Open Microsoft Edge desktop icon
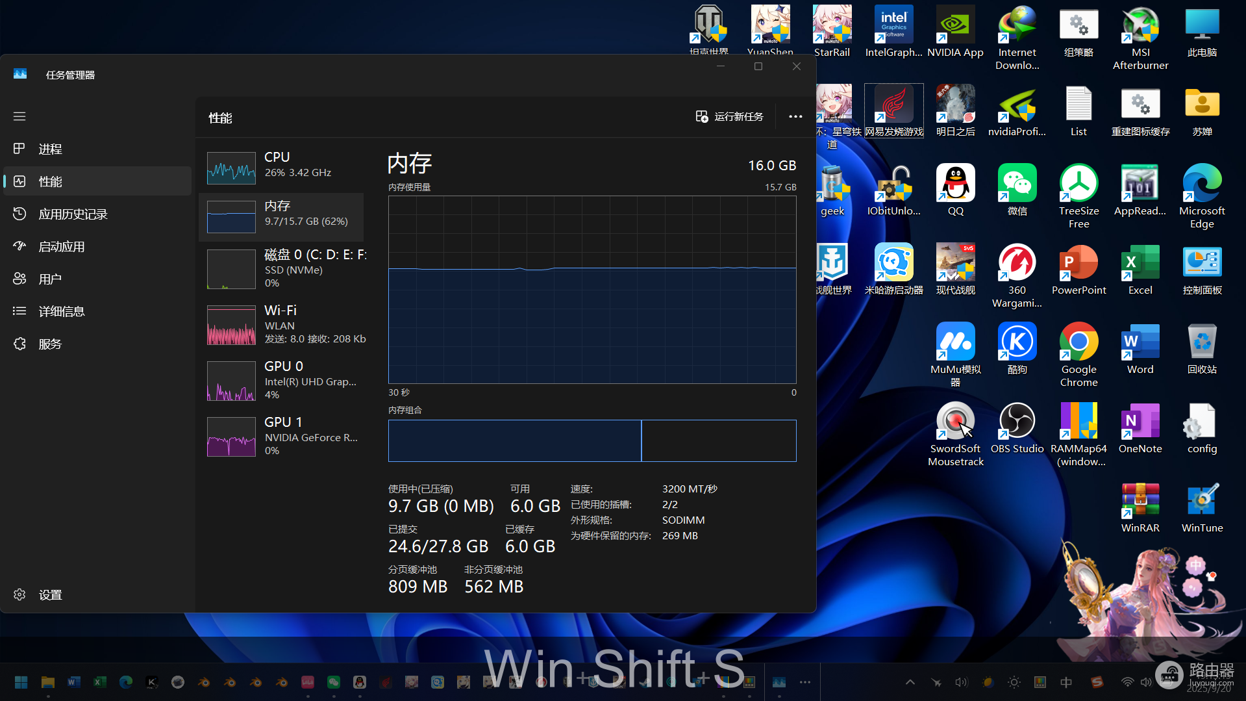The height and width of the screenshot is (701, 1246). (1202, 197)
